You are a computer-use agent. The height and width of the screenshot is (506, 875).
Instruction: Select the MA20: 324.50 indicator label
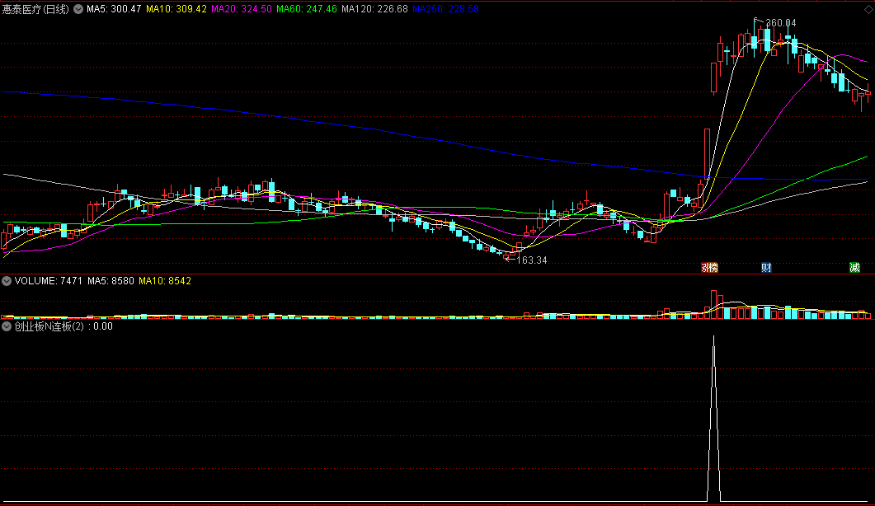(x=242, y=9)
